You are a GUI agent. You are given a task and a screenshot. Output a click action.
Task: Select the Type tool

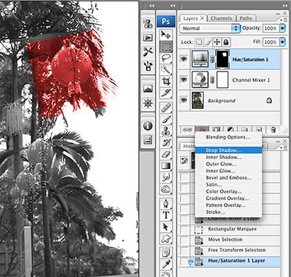pos(166,215)
